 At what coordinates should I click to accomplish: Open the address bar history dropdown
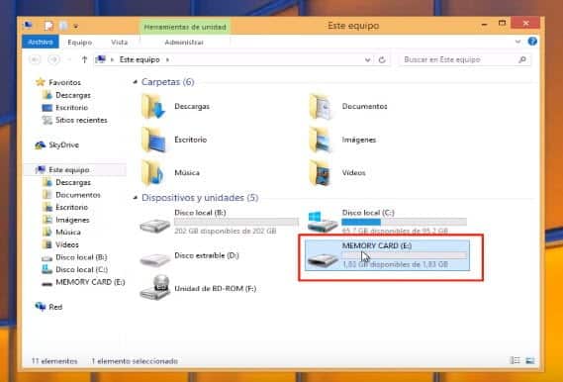367,60
